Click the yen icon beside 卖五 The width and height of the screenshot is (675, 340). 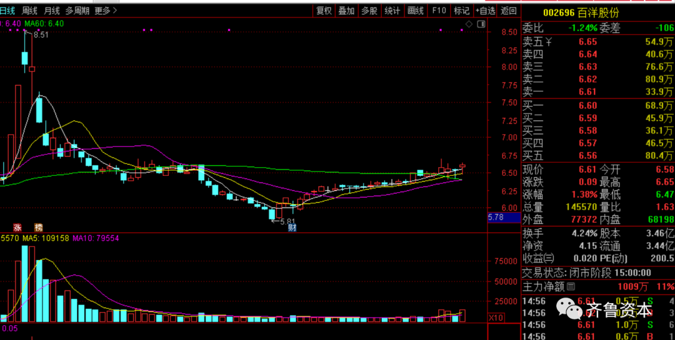coord(549,42)
